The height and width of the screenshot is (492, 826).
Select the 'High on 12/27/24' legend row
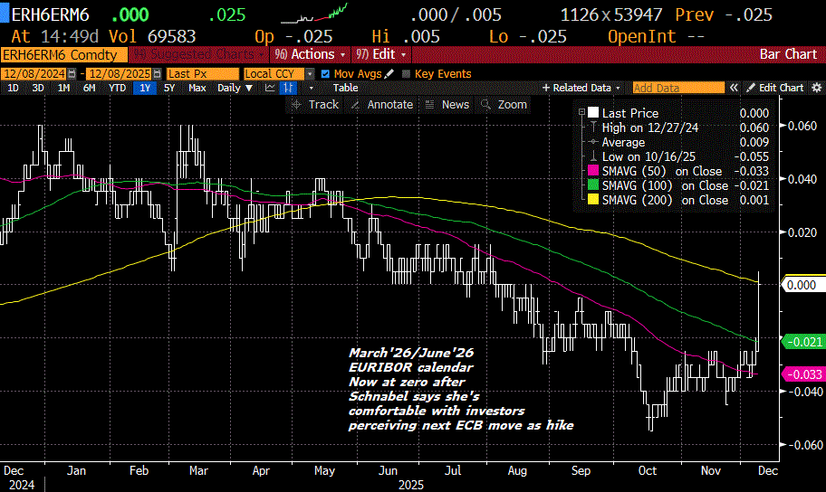tap(678, 128)
